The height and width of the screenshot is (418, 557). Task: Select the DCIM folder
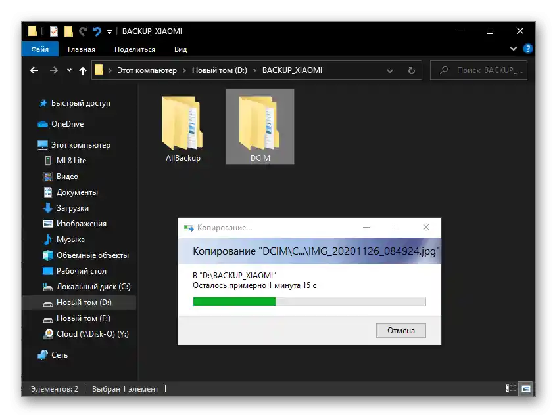(260, 127)
